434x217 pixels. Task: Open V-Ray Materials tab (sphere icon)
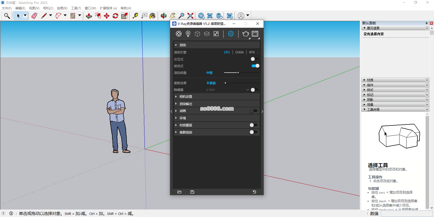coord(179,34)
